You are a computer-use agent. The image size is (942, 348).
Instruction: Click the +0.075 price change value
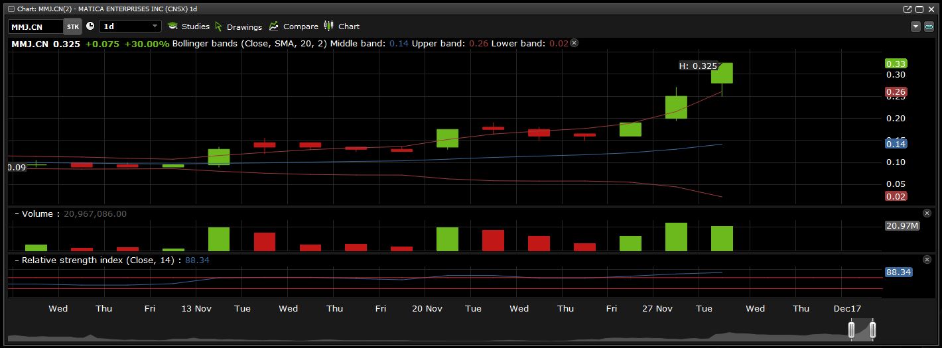click(x=102, y=44)
